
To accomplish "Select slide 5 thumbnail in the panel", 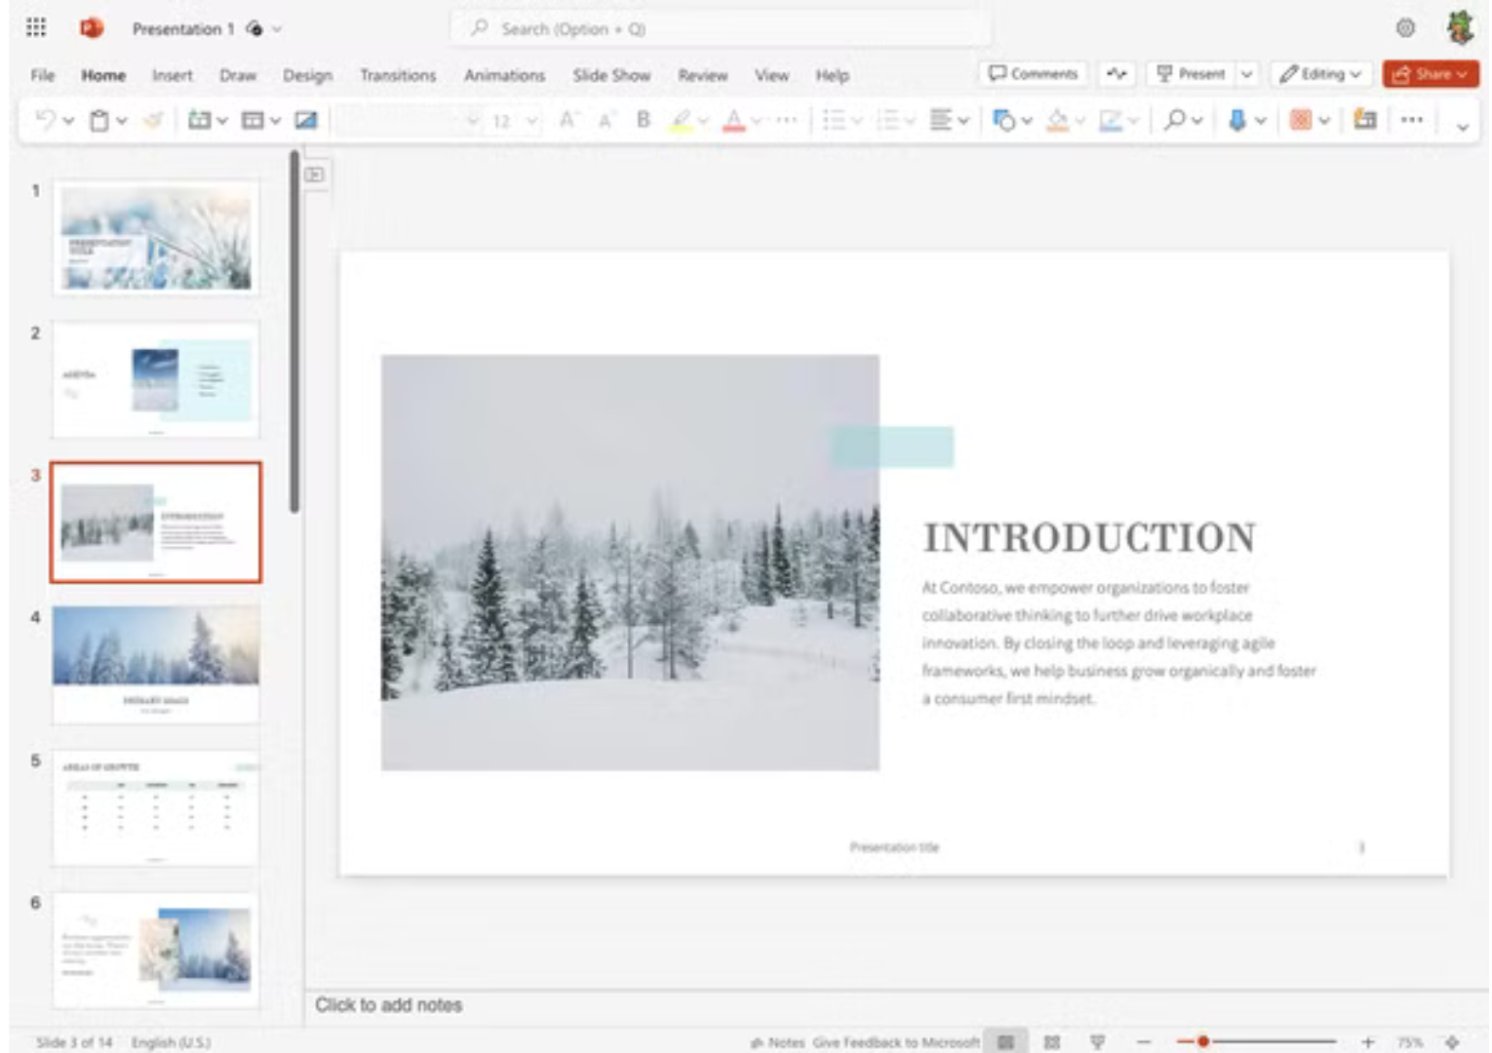I will 156,807.
